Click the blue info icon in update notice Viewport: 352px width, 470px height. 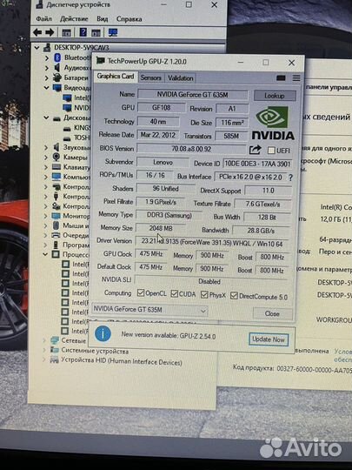[x=103, y=334]
